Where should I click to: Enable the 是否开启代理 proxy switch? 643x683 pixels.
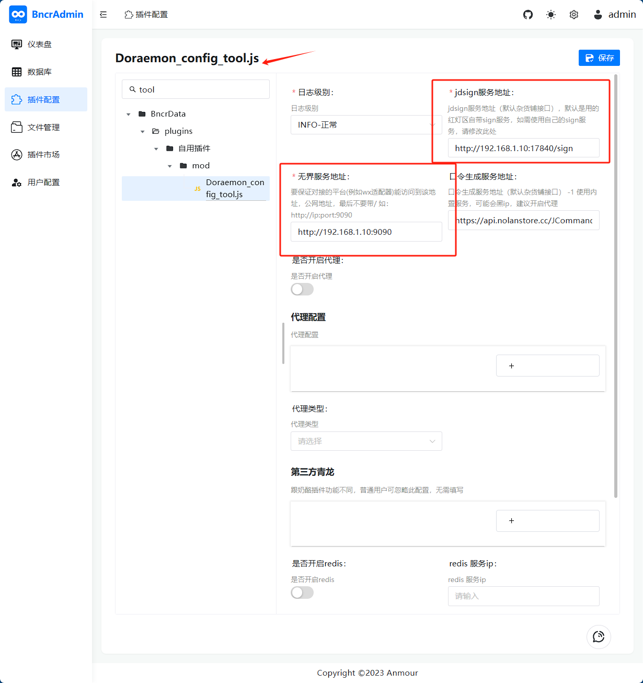(302, 289)
